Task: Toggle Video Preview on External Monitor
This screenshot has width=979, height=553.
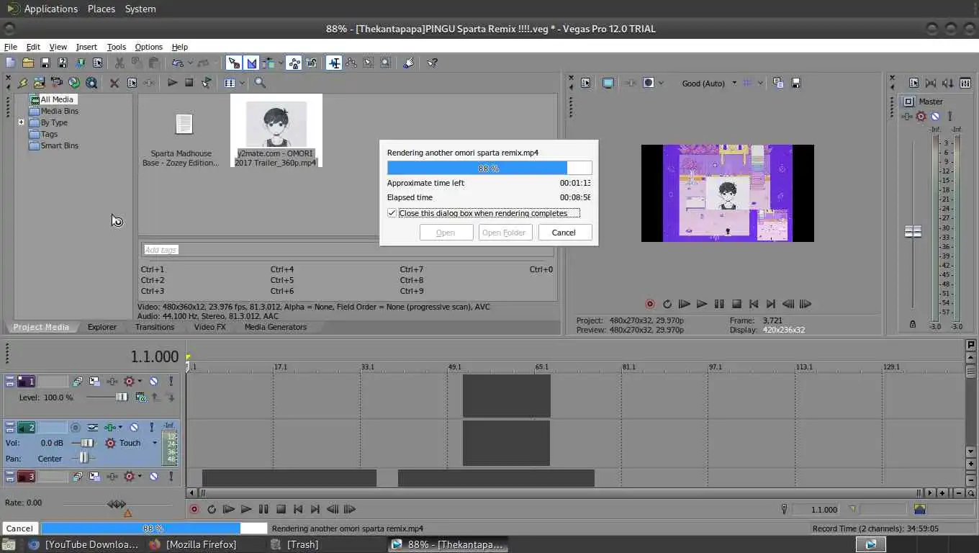Action: 608,83
